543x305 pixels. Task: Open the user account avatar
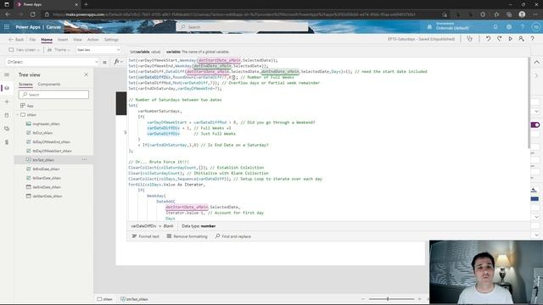click(536, 26)
